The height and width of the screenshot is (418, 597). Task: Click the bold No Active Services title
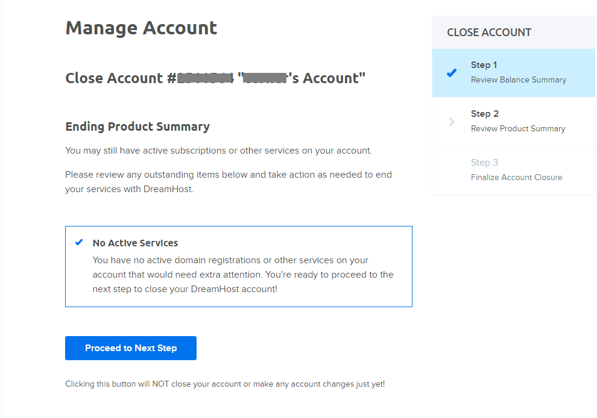(135, 243)
